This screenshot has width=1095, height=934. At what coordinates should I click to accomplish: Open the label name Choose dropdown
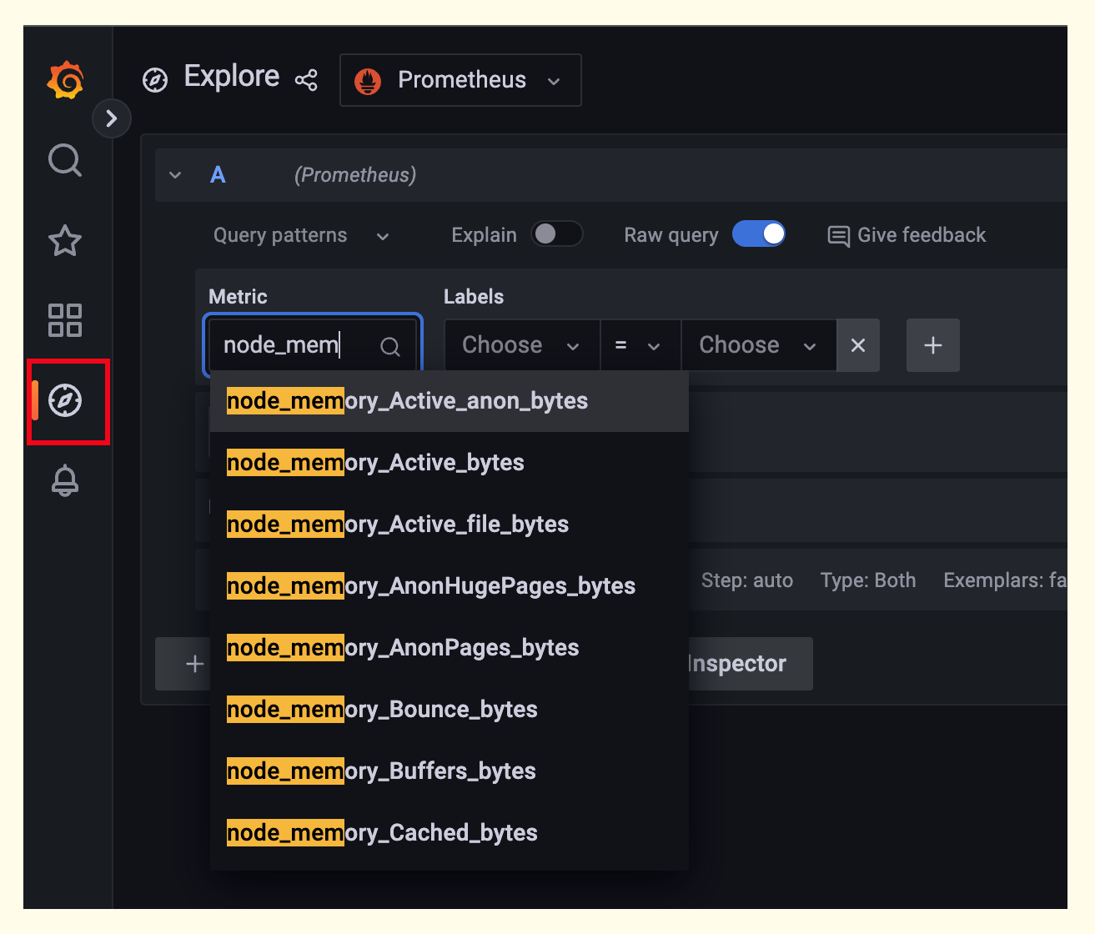tap(522, 345)
